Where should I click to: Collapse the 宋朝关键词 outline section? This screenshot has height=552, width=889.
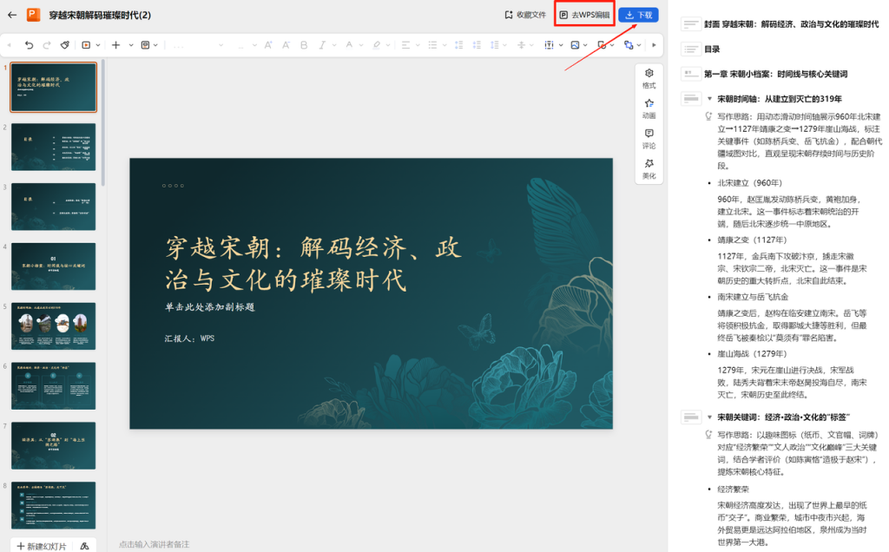coord(709,417)
